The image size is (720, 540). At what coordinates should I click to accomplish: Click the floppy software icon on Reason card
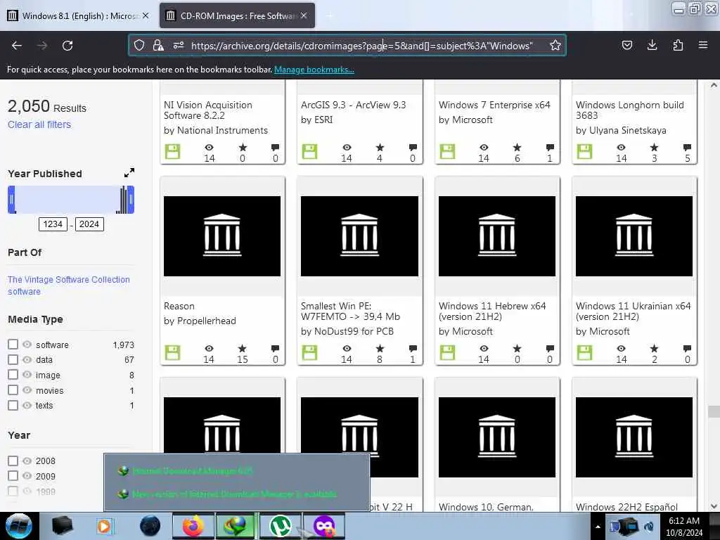click(x=173, y=353)
